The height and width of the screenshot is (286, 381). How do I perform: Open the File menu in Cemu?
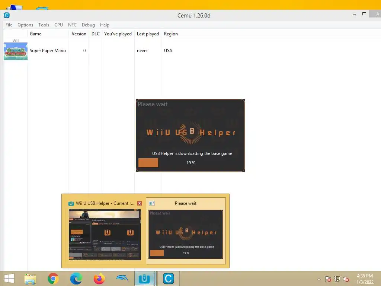click(9, 25)
